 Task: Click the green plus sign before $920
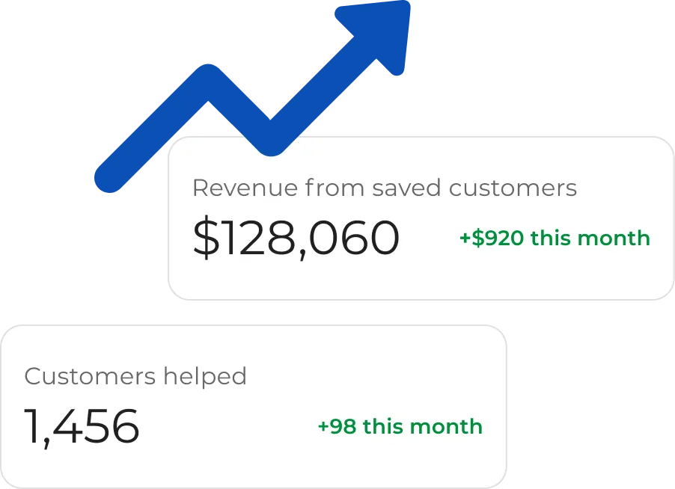tap(465, 238)
